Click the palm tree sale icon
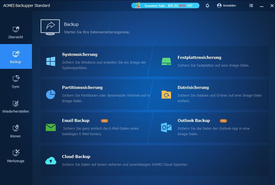The height and width of the screenshot is (185, 275). pyautogui.click(x=138, y=6)
